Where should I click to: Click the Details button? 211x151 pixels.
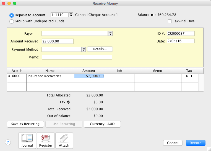click(x=100, y=49)
